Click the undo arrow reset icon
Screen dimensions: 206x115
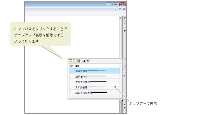point(88,61)
